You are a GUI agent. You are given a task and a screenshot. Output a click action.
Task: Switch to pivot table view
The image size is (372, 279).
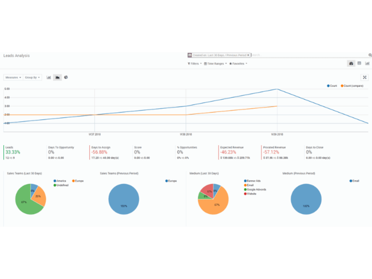(x=359, y=63)
